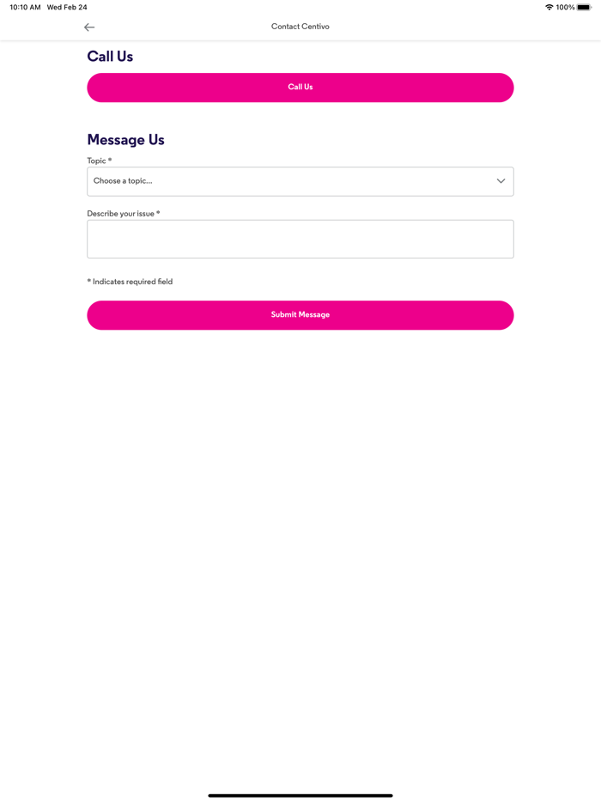Tap the 10:10 AM clock

(25, 7)
